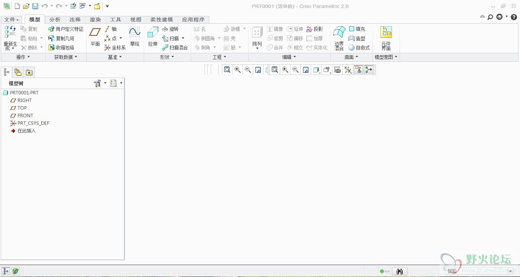The image size is (520, 277).
Task: Switch to the 视图 view tab
Action: (x=136, y=20)
